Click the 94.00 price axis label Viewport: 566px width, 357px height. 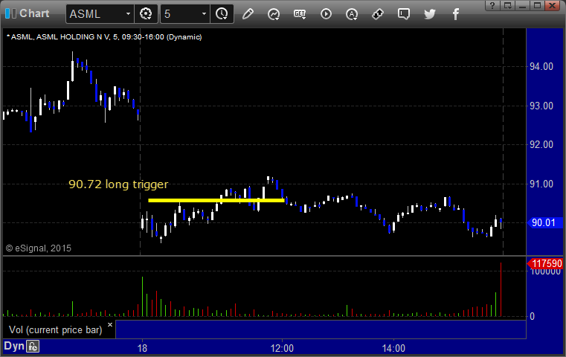coord(541,66)
